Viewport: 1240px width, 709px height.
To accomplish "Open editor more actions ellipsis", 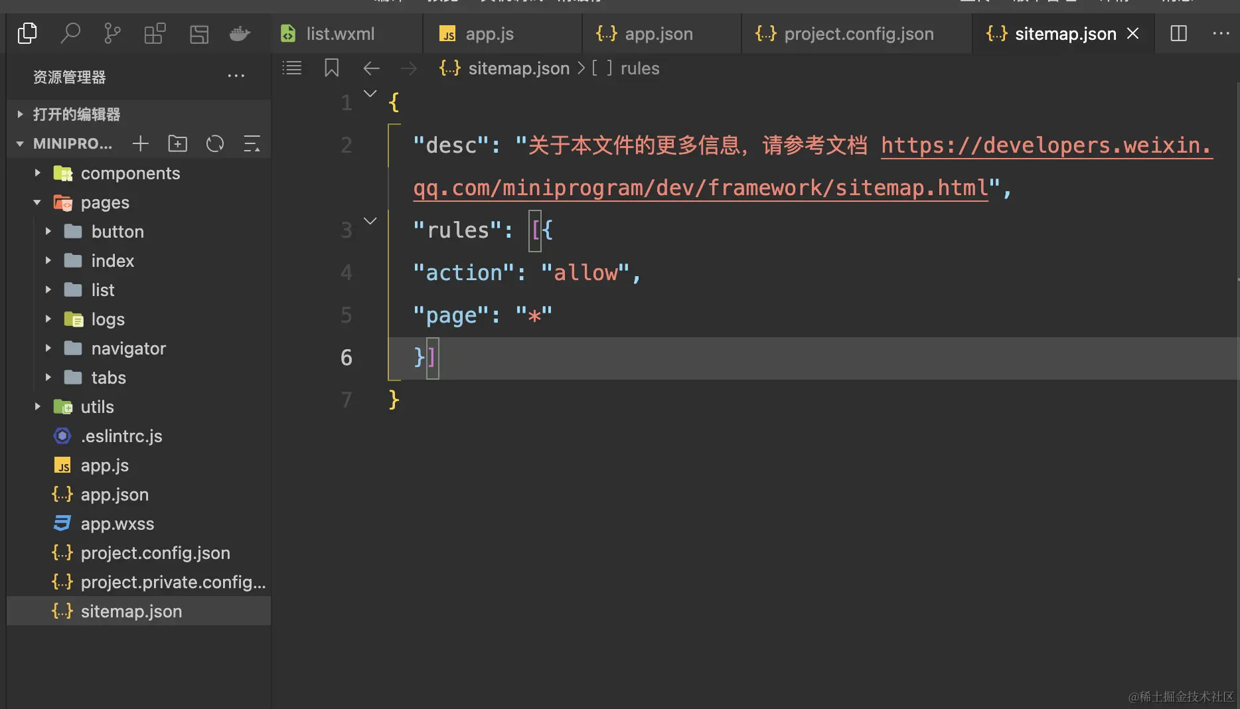I will point(1221,33).
